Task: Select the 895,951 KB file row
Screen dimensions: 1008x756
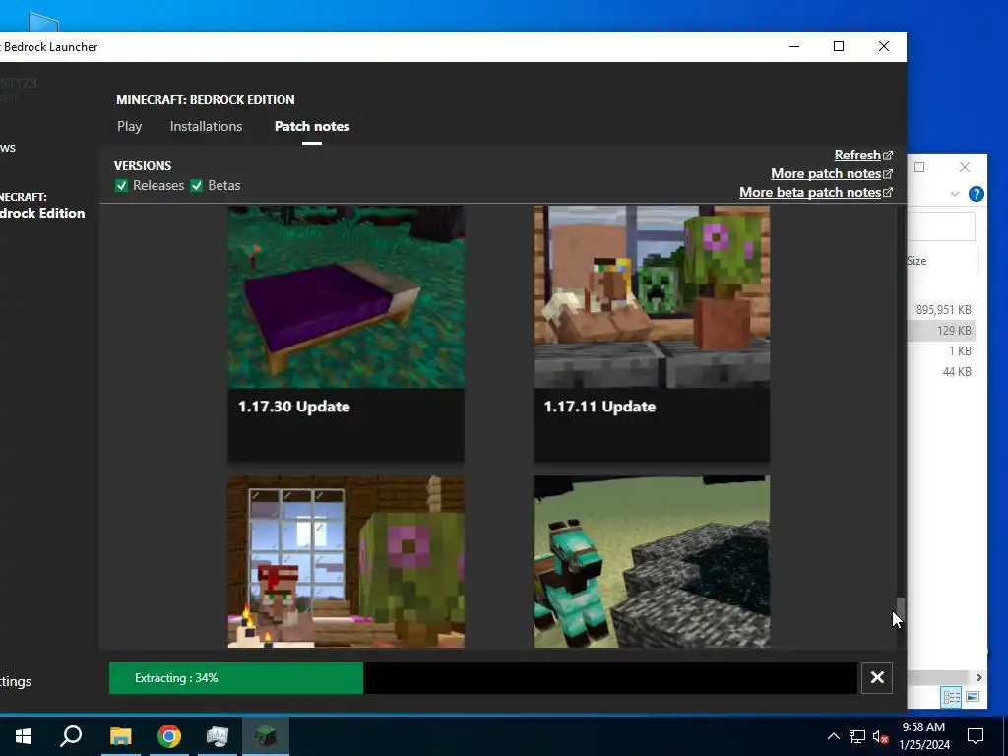Action: coord(941,310)
